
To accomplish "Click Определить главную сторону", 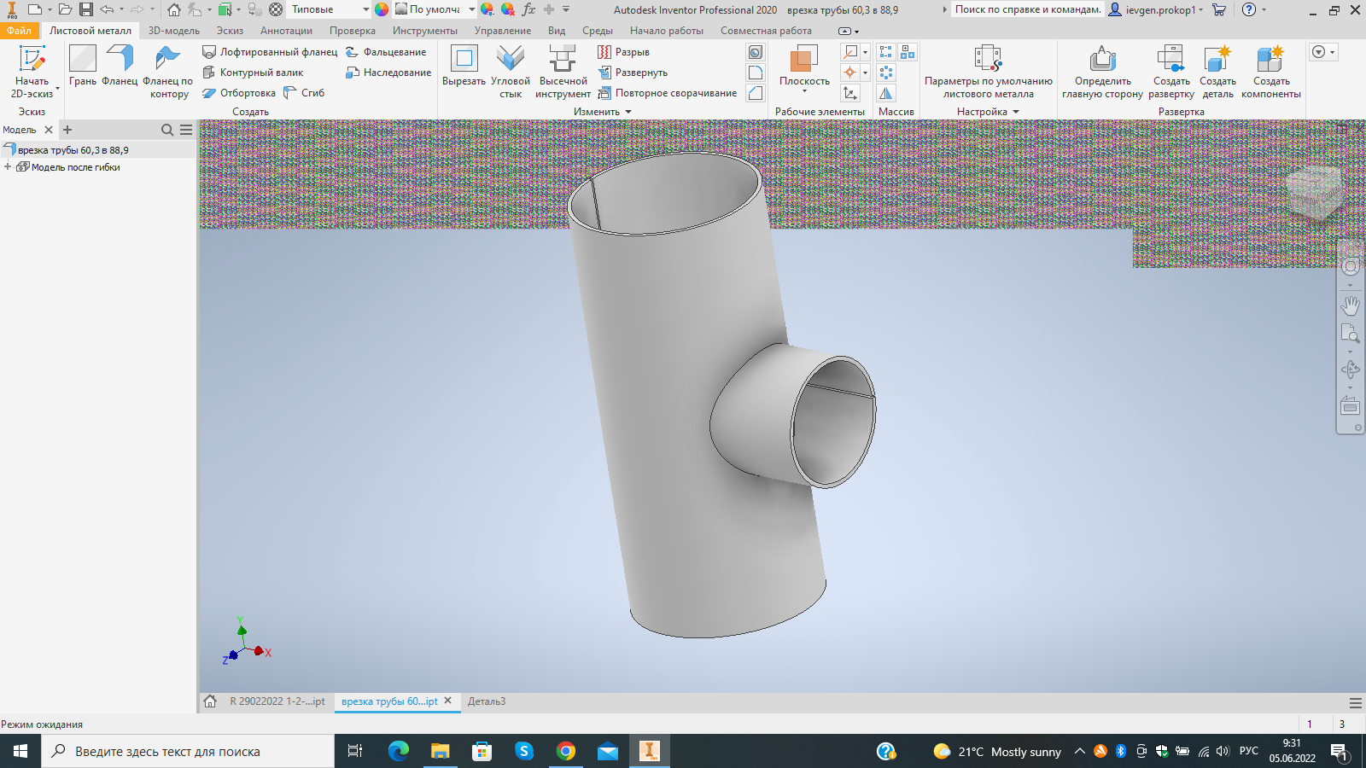I will [x=1102, y=73].
